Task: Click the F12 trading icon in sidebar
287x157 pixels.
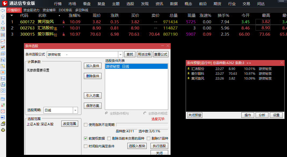Action: coord(3,78)
